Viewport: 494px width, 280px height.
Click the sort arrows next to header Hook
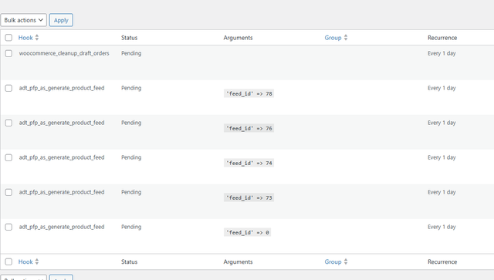(x=37, y=38)
